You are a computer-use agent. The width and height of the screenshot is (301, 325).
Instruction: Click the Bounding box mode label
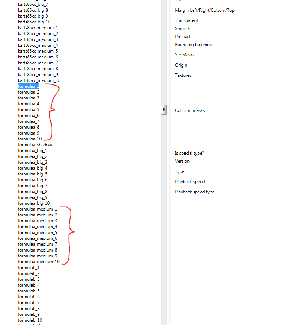[195, 45]
